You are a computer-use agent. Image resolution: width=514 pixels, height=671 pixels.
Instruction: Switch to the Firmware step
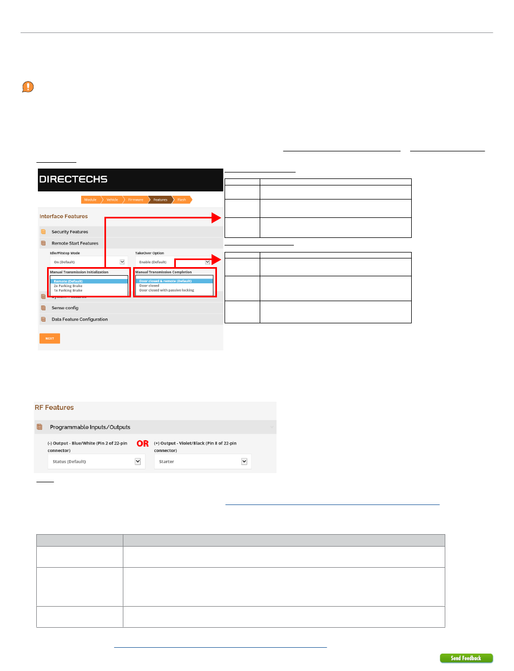[136, 200]
